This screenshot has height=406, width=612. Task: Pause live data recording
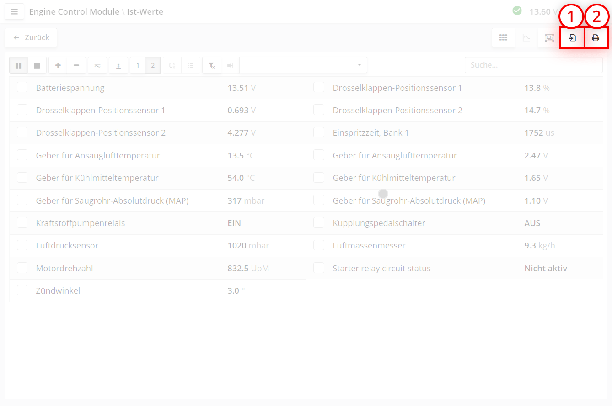pyautogui.click(x=18, y=65)
